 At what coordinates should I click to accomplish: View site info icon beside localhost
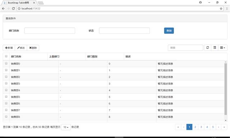point(19,9)
